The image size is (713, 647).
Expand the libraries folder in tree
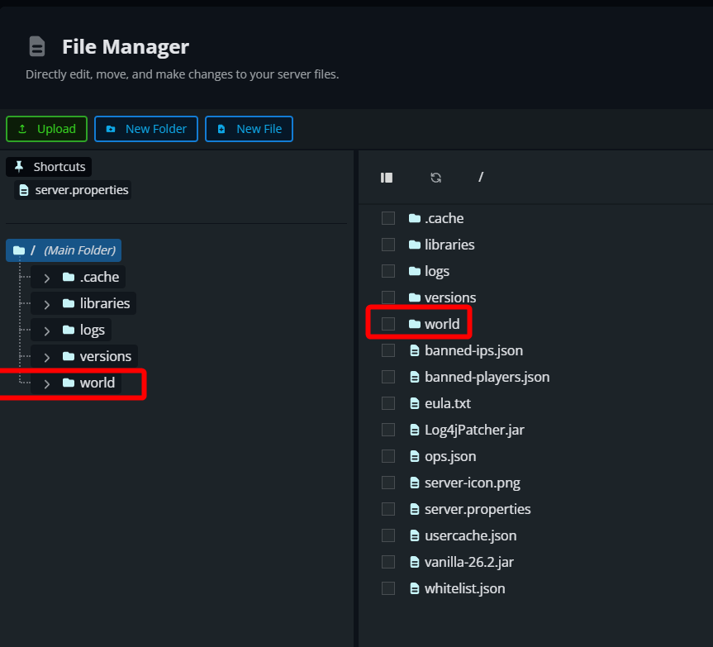(47, 304)
